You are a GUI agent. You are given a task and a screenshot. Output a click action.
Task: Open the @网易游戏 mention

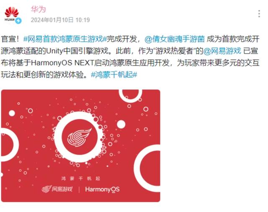pyautogui.click(x=222, y=51)
